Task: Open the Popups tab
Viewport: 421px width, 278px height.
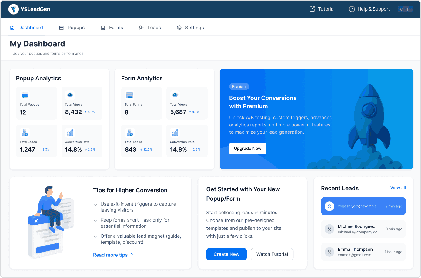Action: coord(72,28)
